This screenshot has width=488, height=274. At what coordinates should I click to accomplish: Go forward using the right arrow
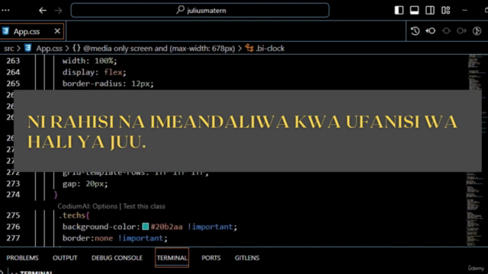point(58,11)
